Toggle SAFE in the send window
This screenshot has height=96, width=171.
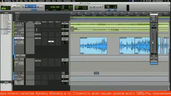coord(152,21)
